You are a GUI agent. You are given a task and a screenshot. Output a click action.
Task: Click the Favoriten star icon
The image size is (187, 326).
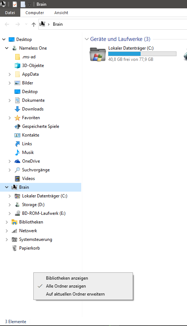pos(17,118)
